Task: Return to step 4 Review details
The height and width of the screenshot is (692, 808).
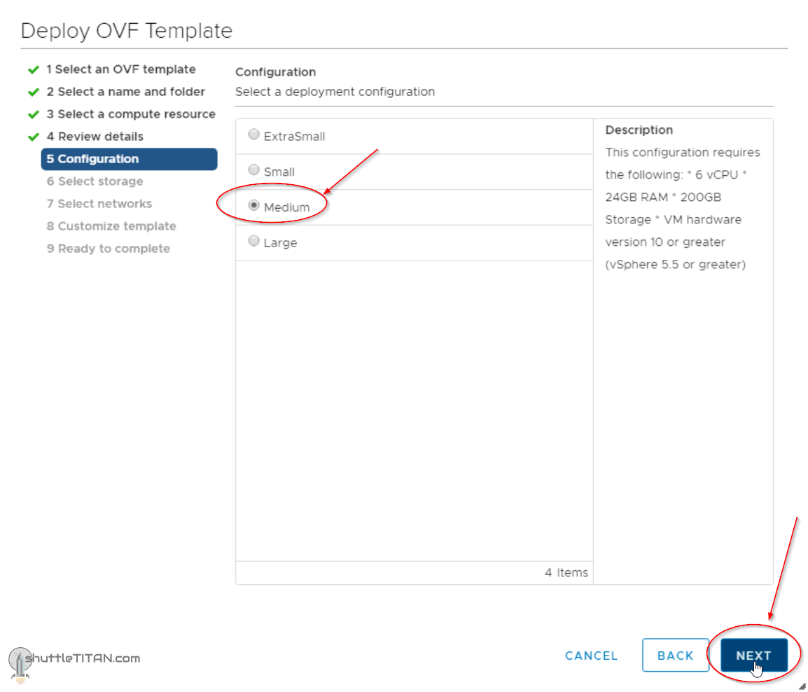Action: 95,137
